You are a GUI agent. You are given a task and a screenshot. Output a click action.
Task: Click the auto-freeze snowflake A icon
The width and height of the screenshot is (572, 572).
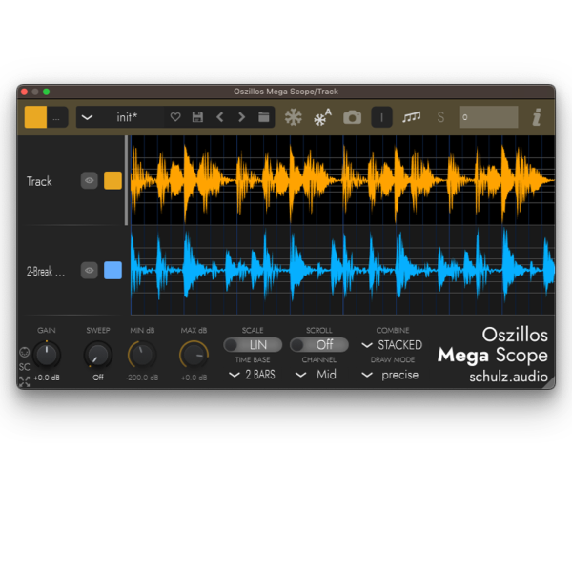322,117
